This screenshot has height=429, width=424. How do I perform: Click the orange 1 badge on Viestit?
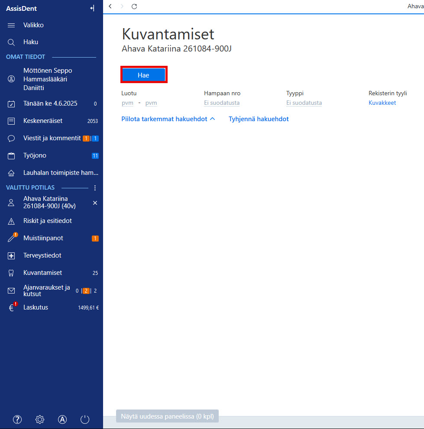[x=86, y=139]
